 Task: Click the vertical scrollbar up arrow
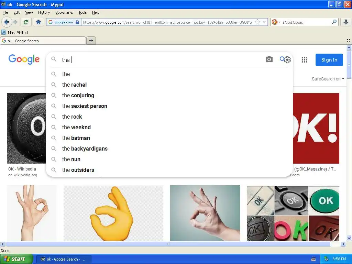[x=349, y=47]
